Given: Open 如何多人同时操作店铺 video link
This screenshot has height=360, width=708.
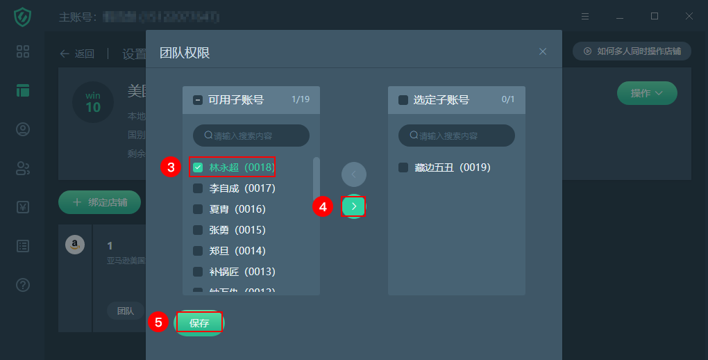Looking at the screenshot, I should 632,51.
